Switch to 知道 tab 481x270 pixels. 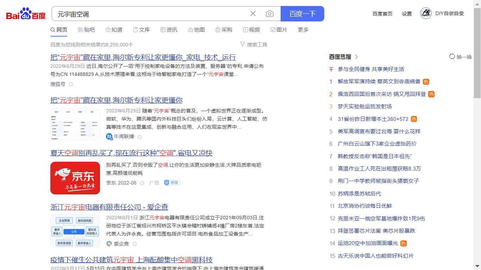[114, 30]
